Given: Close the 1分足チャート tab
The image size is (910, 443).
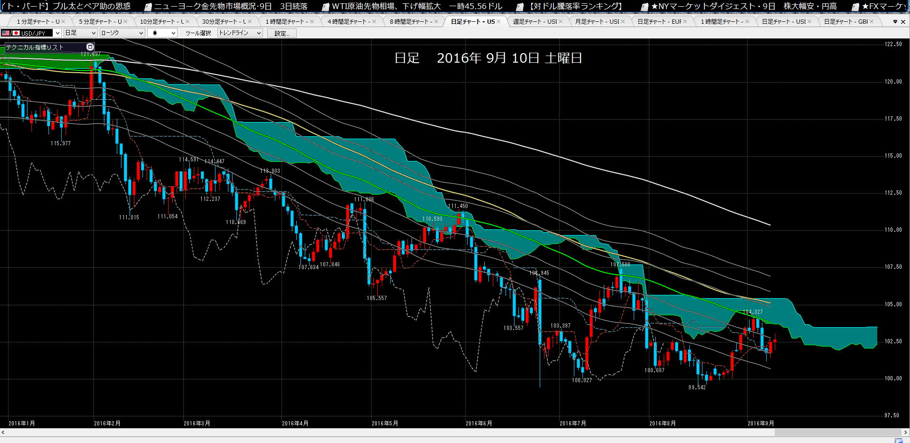Looking at the screenshot, I should (63, 21).
